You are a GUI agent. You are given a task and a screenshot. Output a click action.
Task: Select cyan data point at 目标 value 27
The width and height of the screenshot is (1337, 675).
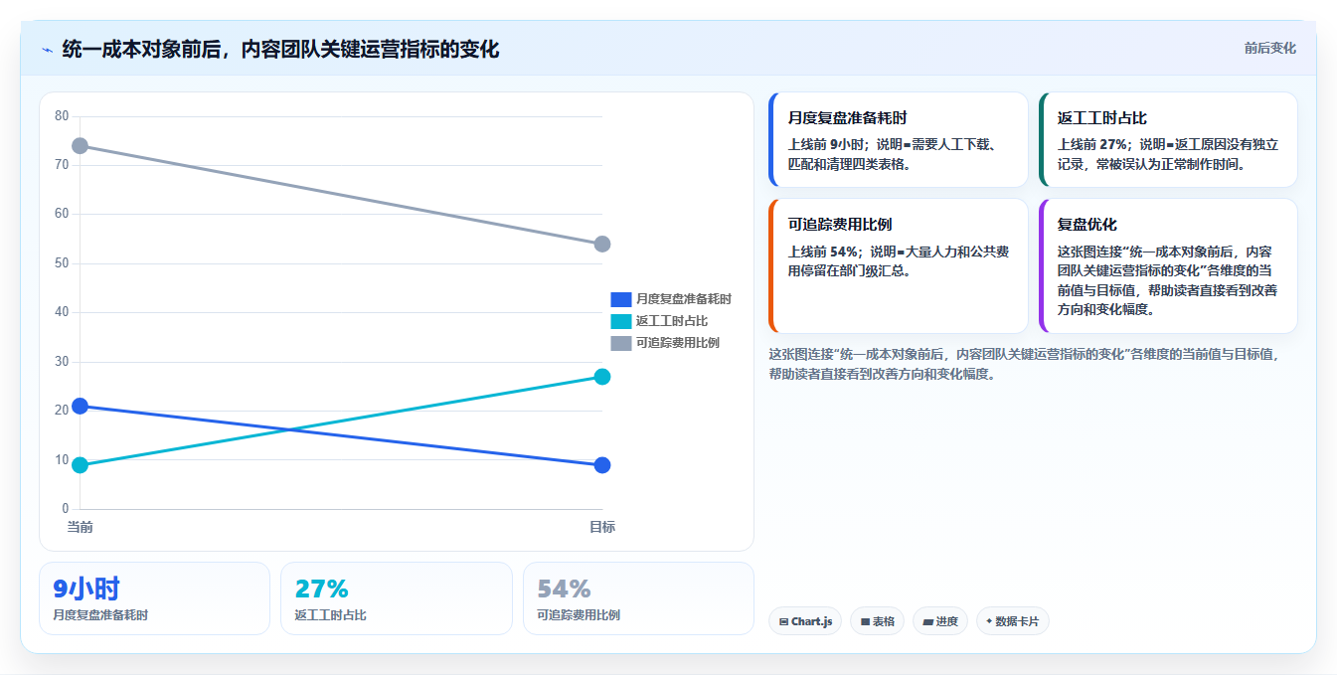click(602, 377)
